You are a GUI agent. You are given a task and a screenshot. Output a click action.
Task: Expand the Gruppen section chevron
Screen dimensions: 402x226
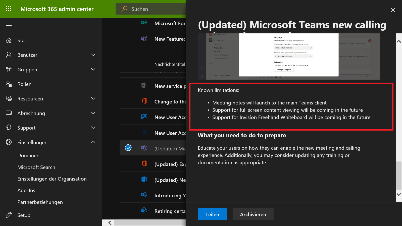click(93, 69)
